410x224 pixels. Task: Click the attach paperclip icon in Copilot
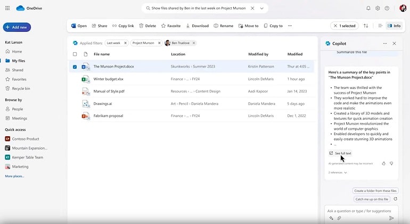coord(339,218)
